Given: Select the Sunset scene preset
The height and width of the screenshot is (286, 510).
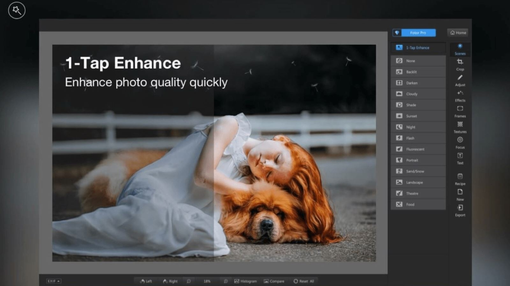Looking at the screenshot, I should (x=418, y=116).
